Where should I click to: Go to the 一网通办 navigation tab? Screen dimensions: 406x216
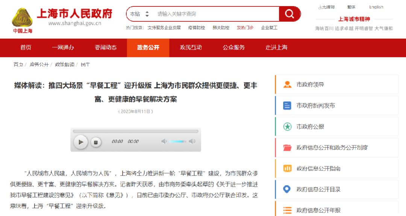point(63,47)
